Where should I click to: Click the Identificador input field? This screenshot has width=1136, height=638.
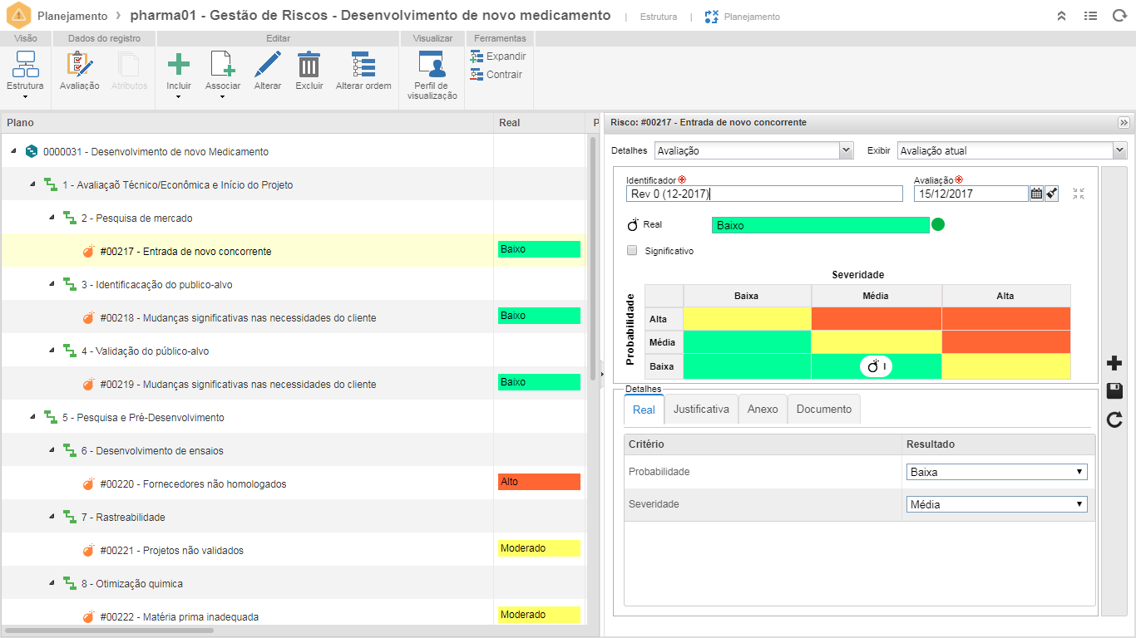click(763, 194)
